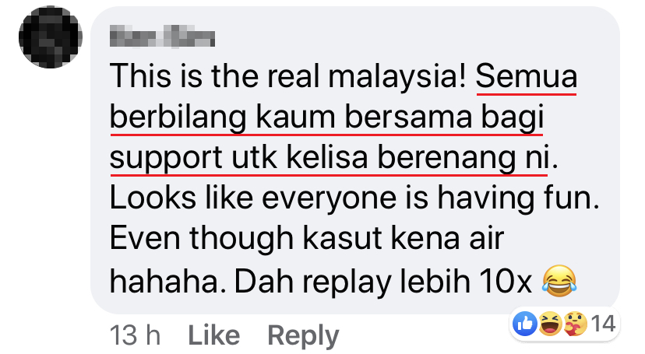Click the Care hugging-heart reaction icon
Viewport: 645px width, 354px height.
(x=575, y=324)
